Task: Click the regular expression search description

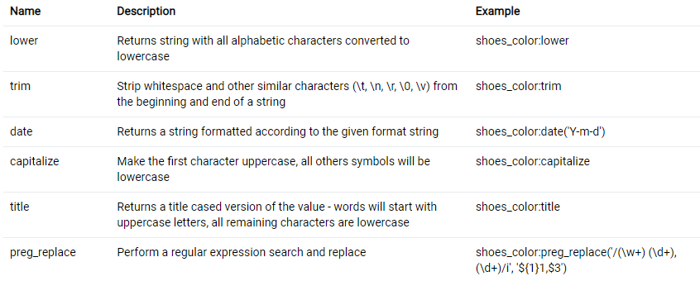Action: point(242,252)
